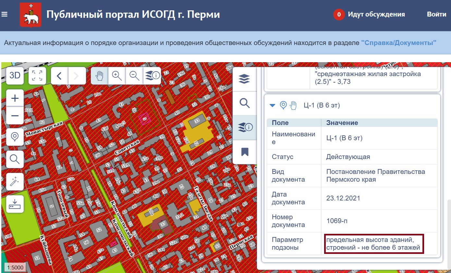Zoom in with the plus button

click(15, 98)
